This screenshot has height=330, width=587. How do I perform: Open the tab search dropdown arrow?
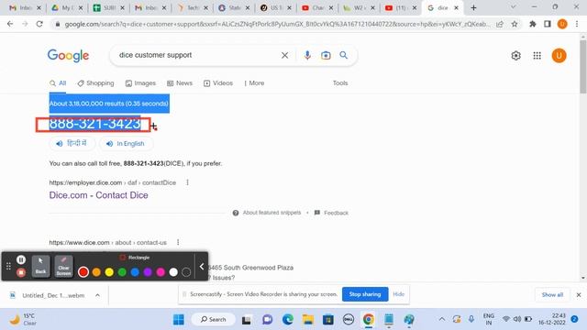(514, 7)
